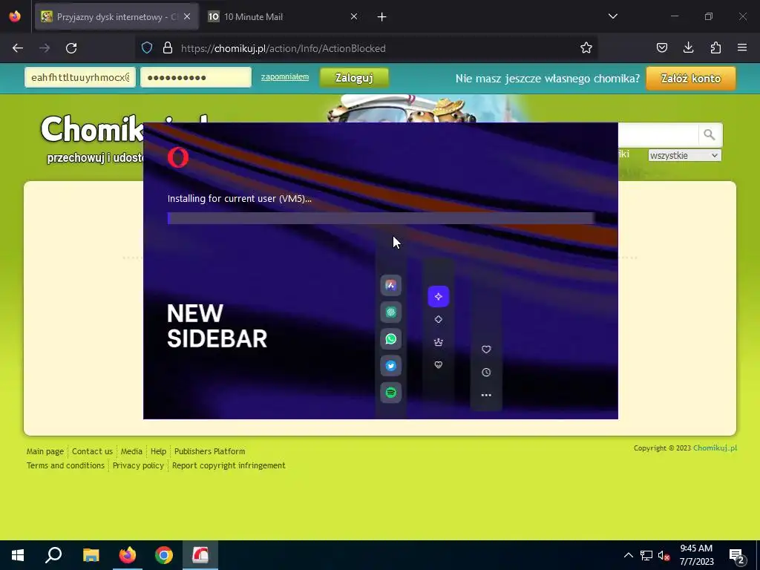Open Windows taskbar search
This screenshot has height=570, width=760.
tap(53, 555)
